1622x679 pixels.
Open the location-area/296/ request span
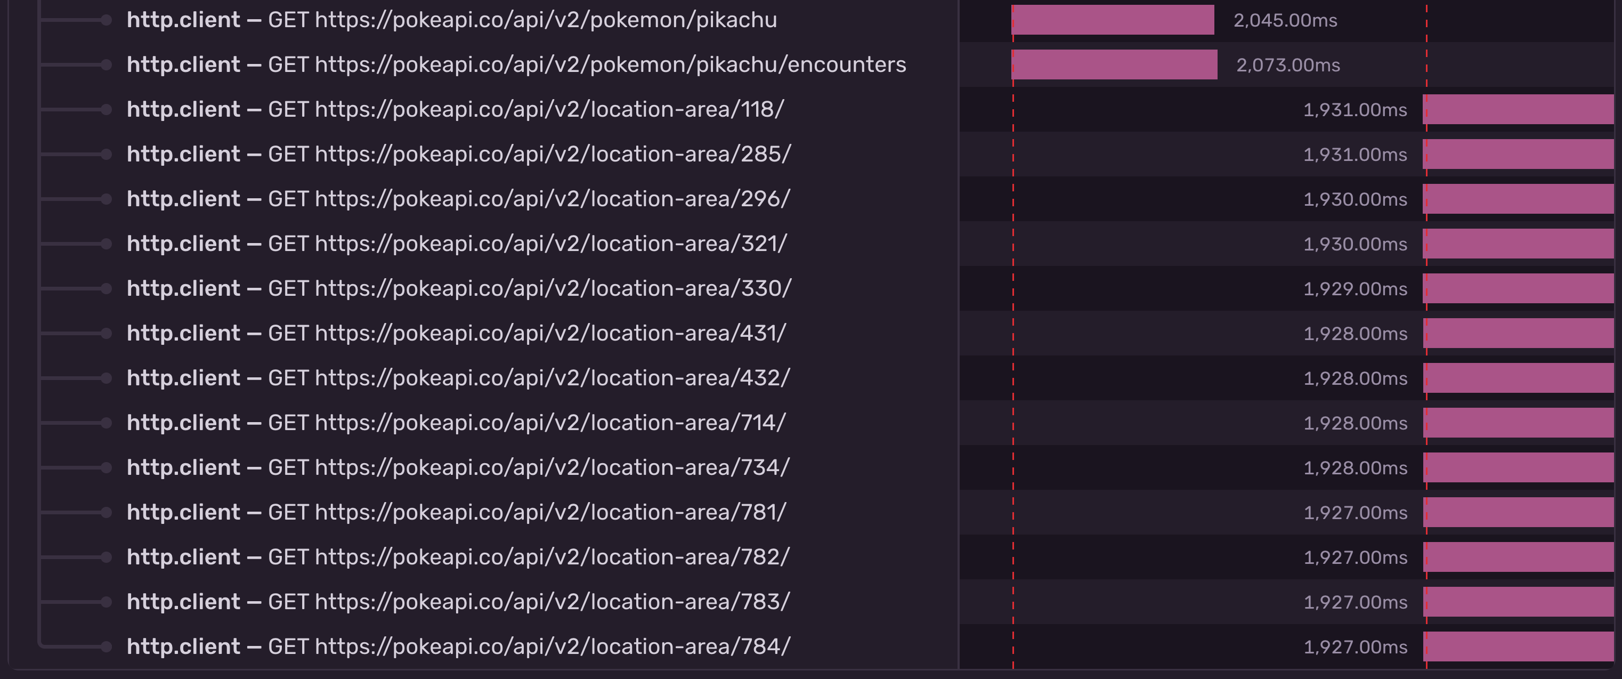tap(458, 199)
